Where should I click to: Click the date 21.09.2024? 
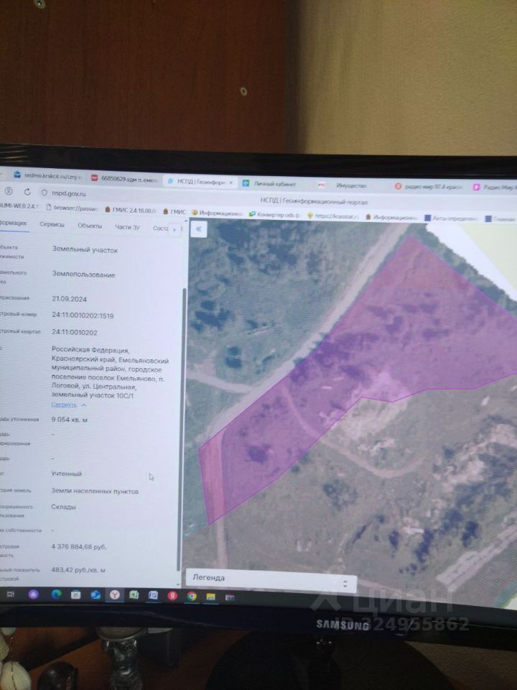tap(69, 299)
